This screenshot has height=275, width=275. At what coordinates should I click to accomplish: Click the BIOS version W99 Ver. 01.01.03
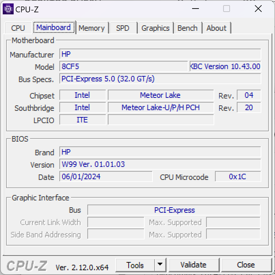(x=160, y=164)
